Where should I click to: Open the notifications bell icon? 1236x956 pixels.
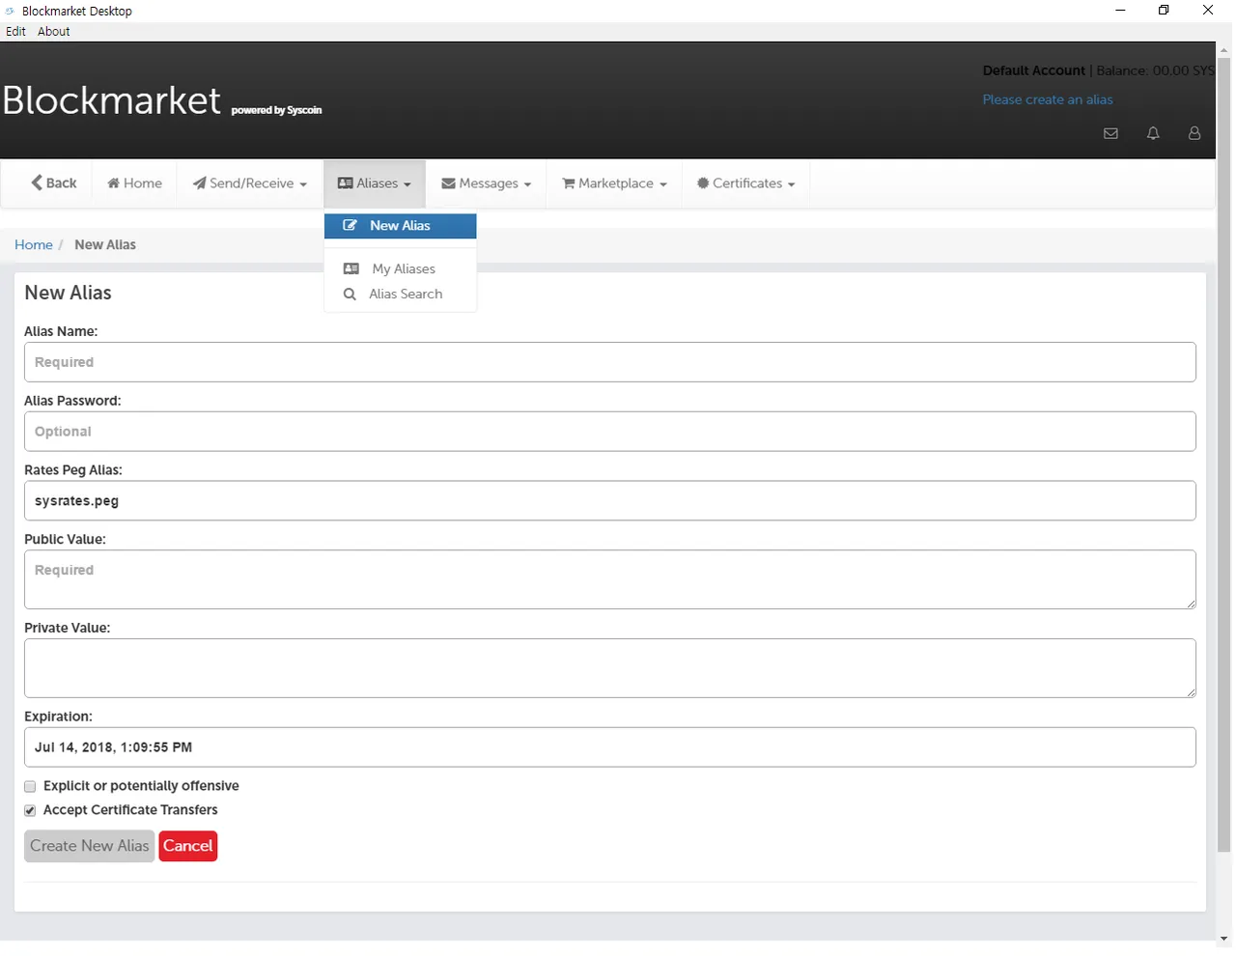1153,133
